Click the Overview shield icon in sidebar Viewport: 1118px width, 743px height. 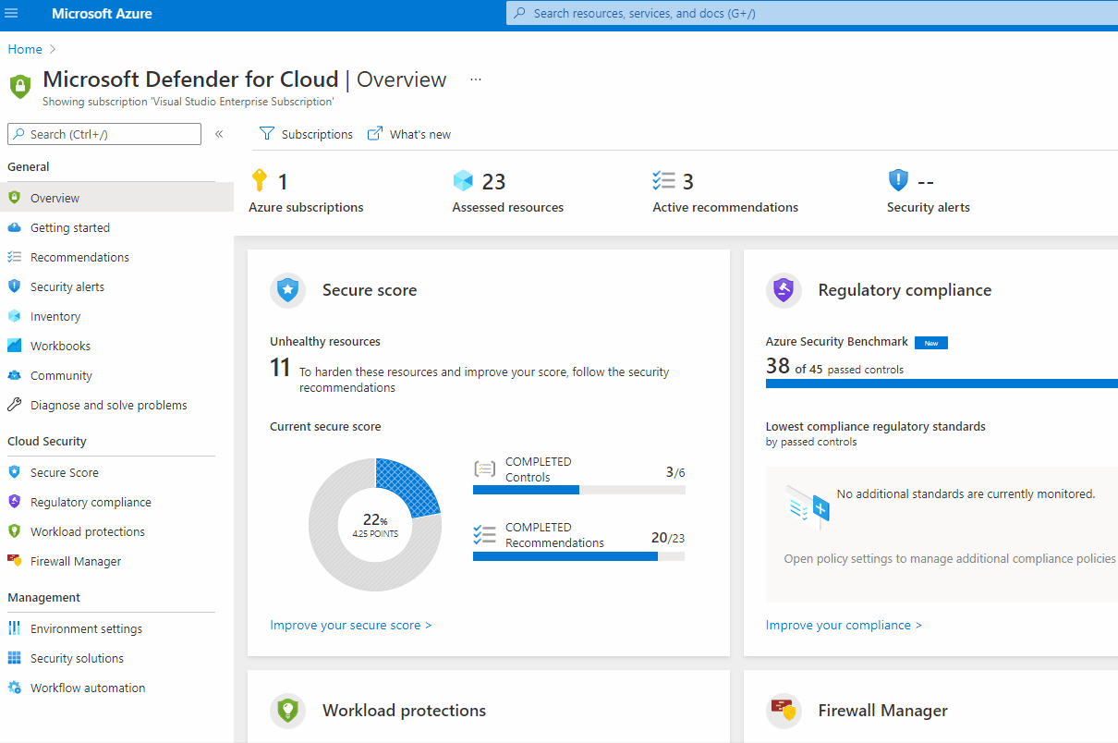pos(14,198)
